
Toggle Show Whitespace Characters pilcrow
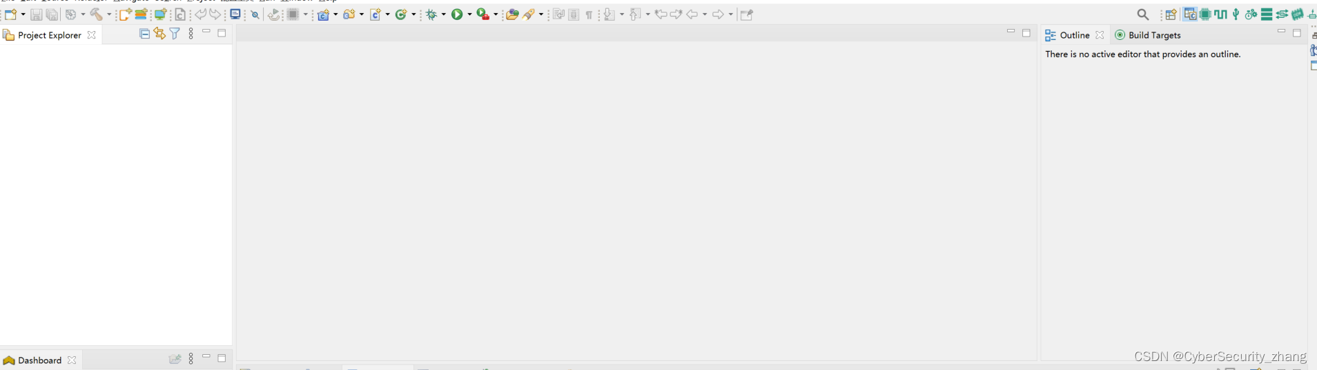coord(589,14)
